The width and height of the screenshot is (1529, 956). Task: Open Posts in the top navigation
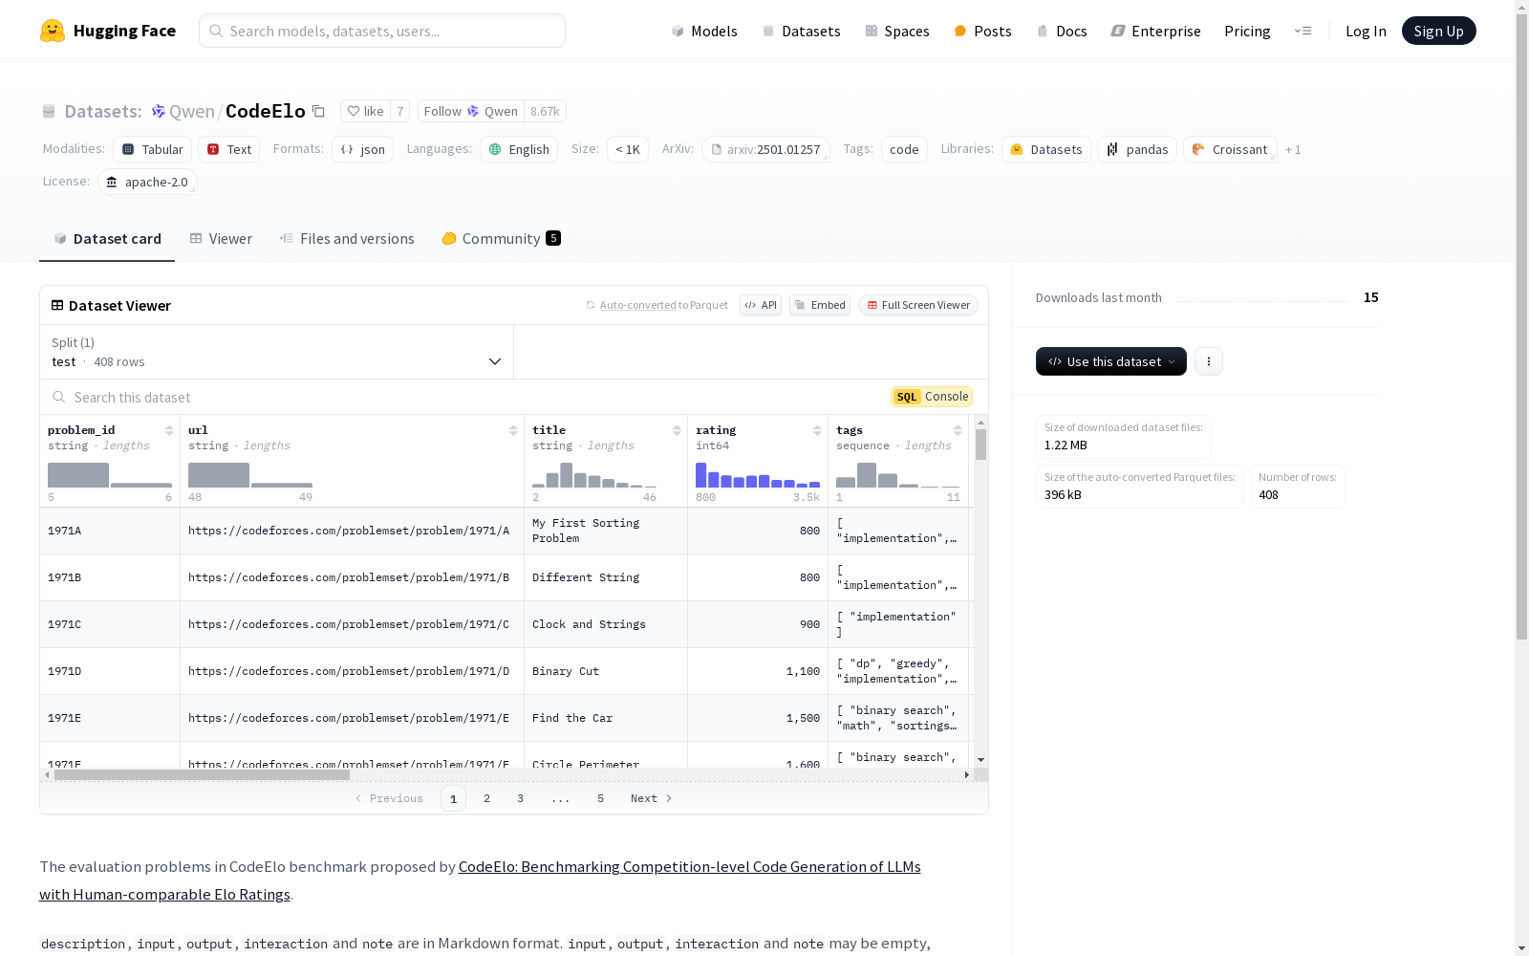pyautogui.click(x=982, y=31)
